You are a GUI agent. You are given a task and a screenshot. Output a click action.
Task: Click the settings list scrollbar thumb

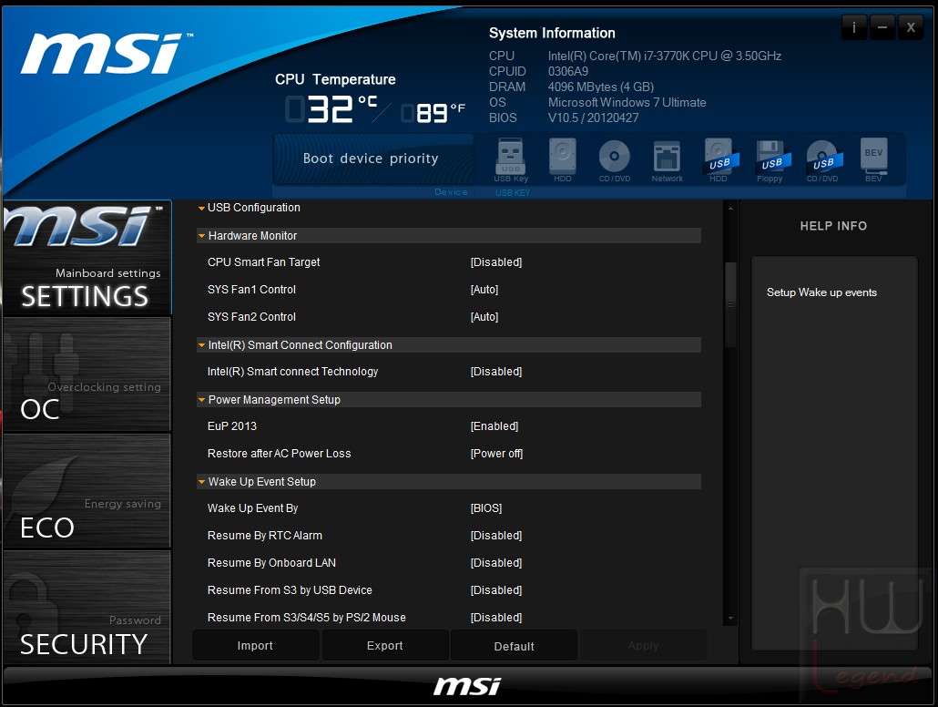[730, 304]
